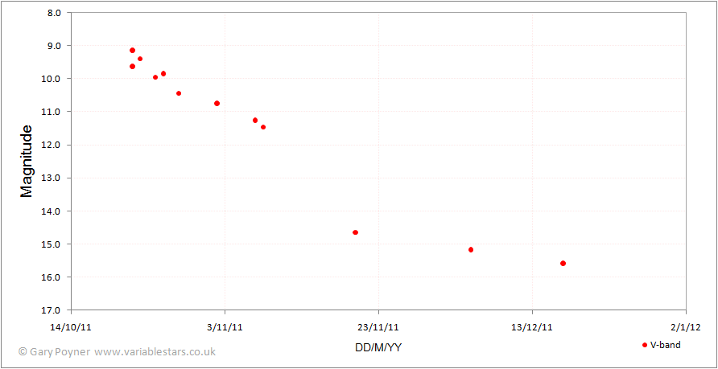Select the data point near magnitude 11.25

255,121
